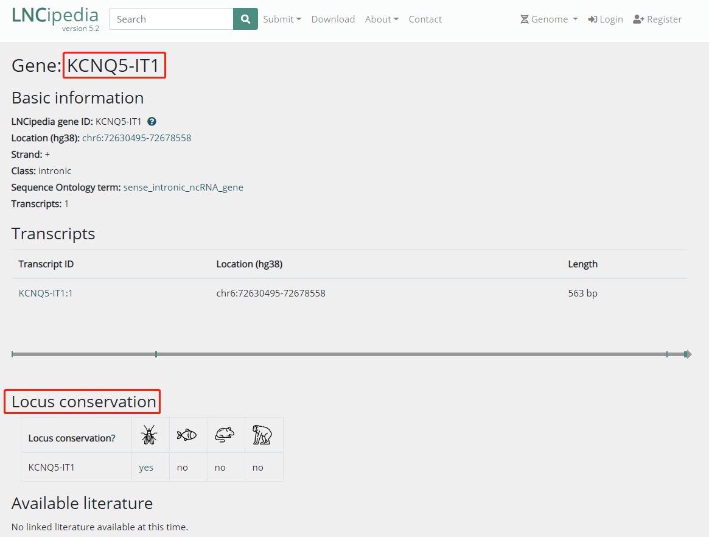This screenshot has height=537, width=709.
Task: Open the sense_intronic_ncRNA_gene ontology link
Action: (x=183, y=188)
